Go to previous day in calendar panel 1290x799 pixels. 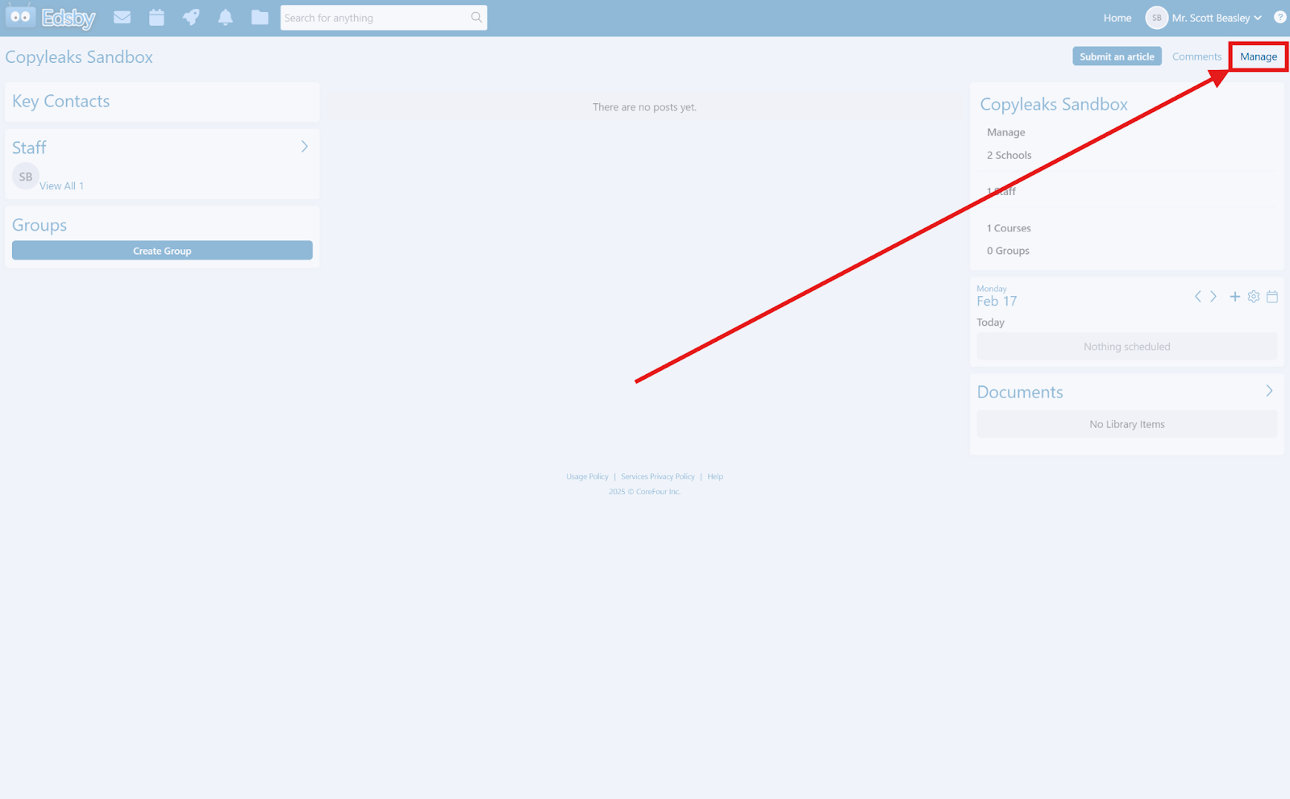pyautogui.click(x=1198, y=297)
